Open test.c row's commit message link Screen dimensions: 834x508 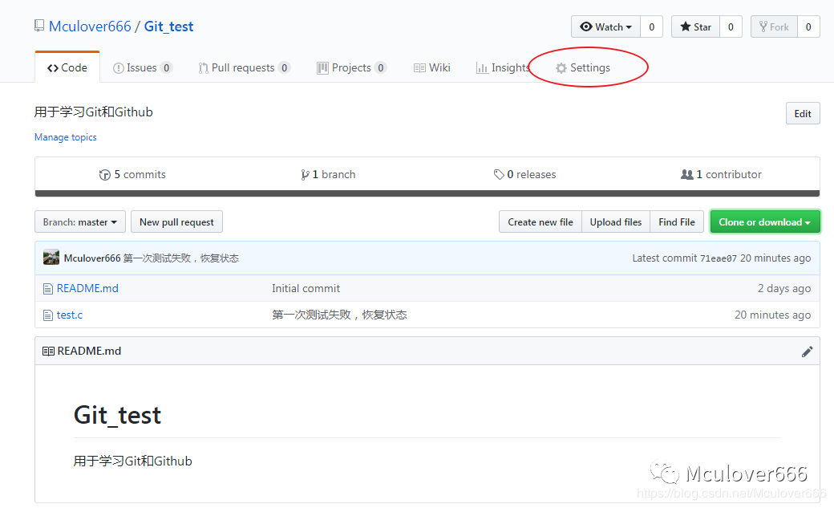point(339,315)
